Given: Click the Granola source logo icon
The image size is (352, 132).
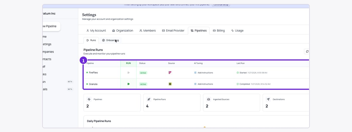Looking at the screenshot, I should (x=170, y=84).
